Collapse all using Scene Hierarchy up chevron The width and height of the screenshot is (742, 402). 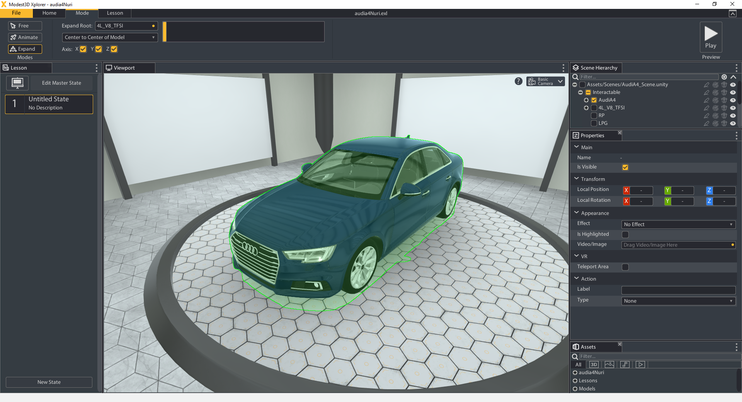[x=733, y=77]
